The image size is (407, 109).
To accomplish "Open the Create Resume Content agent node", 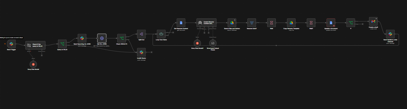I will pos(206,23).
